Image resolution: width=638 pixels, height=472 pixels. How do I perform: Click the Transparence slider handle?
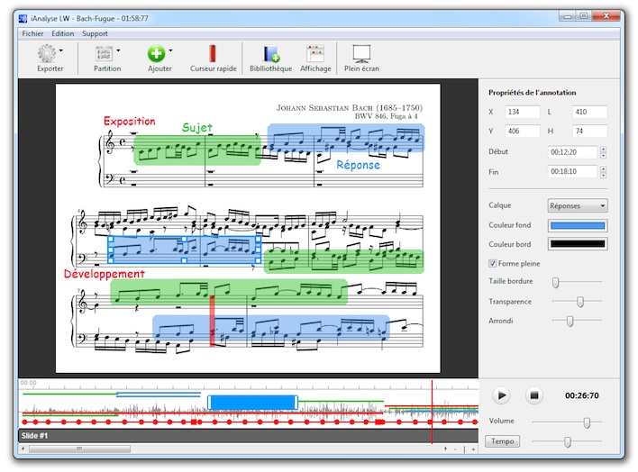(x=580, y=302)
